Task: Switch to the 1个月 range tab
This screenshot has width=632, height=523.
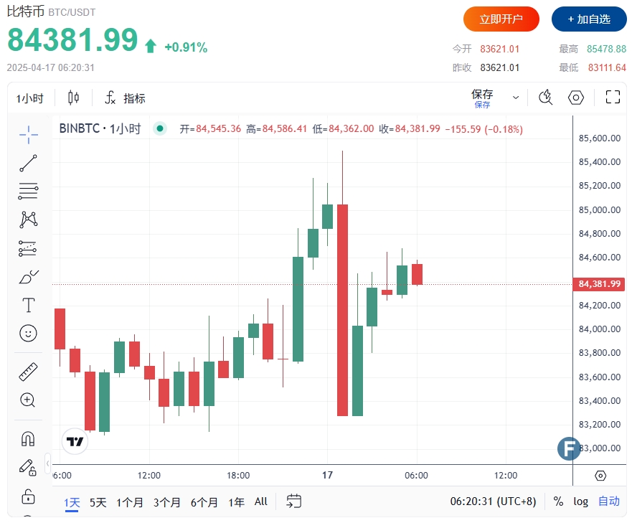Action: point(130,502)
